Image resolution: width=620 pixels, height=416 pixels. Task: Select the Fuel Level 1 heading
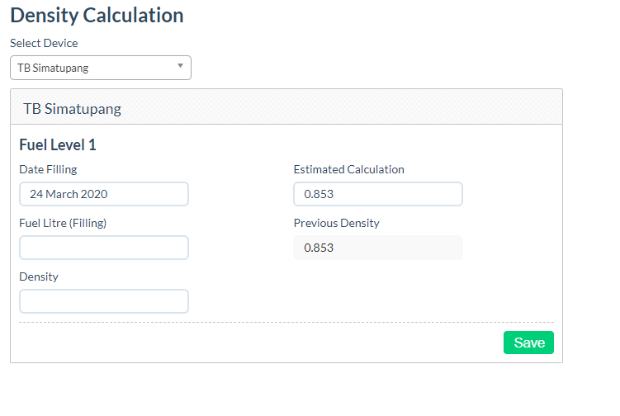coord(58,145)
